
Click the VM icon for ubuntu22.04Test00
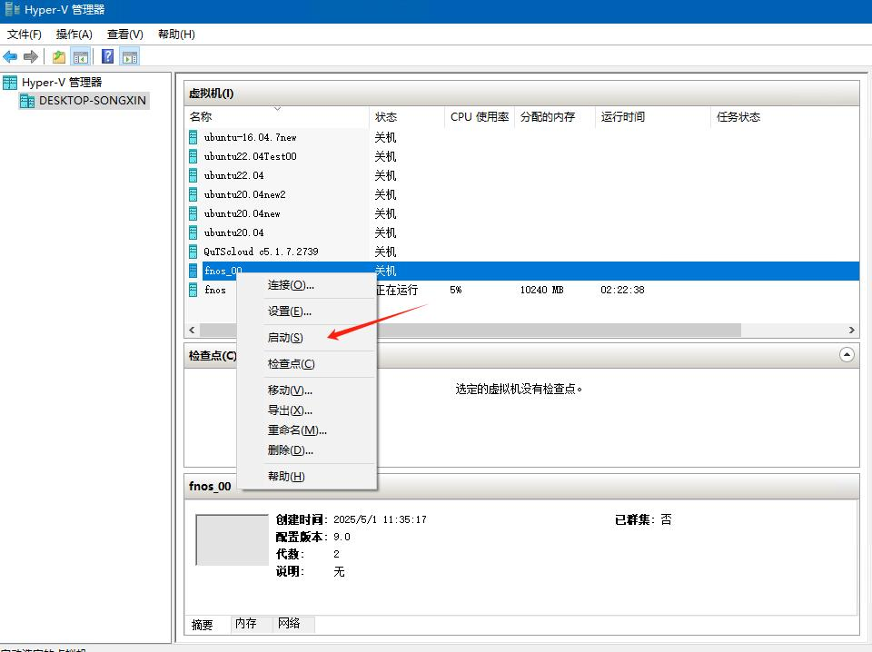[193, 156]
